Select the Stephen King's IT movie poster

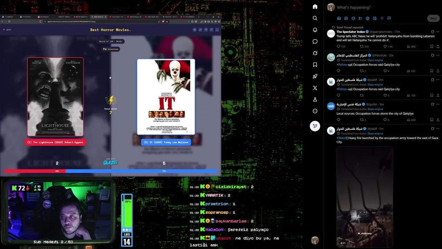(166, 97)
